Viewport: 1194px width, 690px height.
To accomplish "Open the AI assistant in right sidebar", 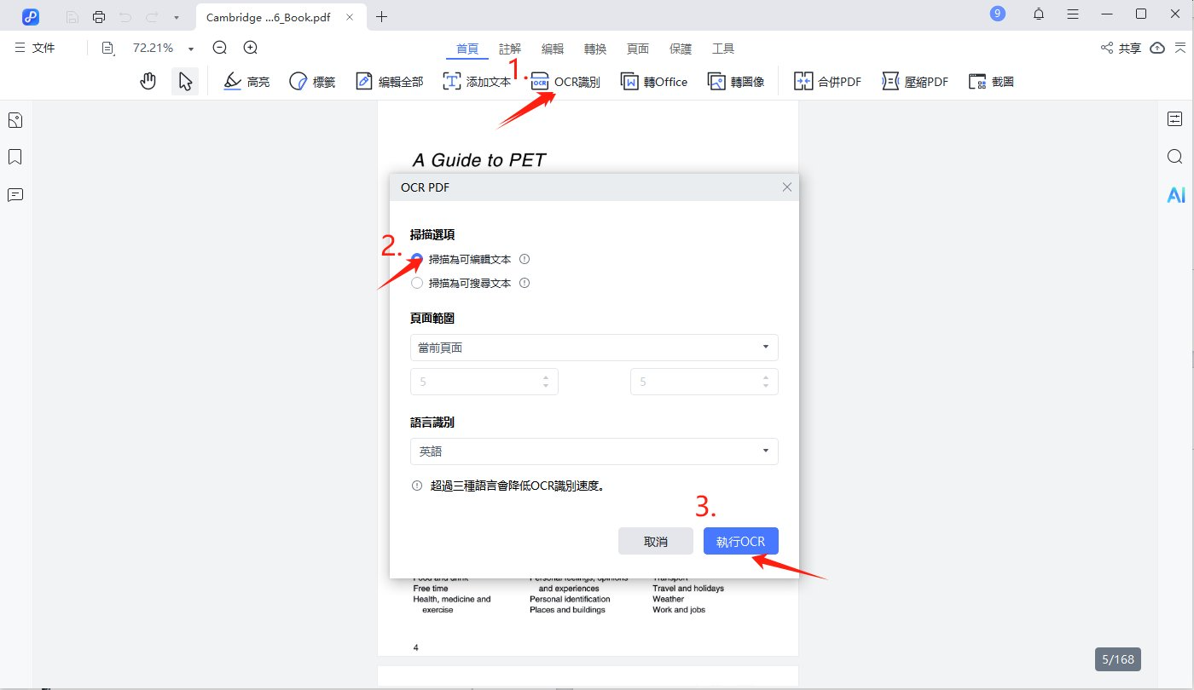I will click(x=1176, y=194).
